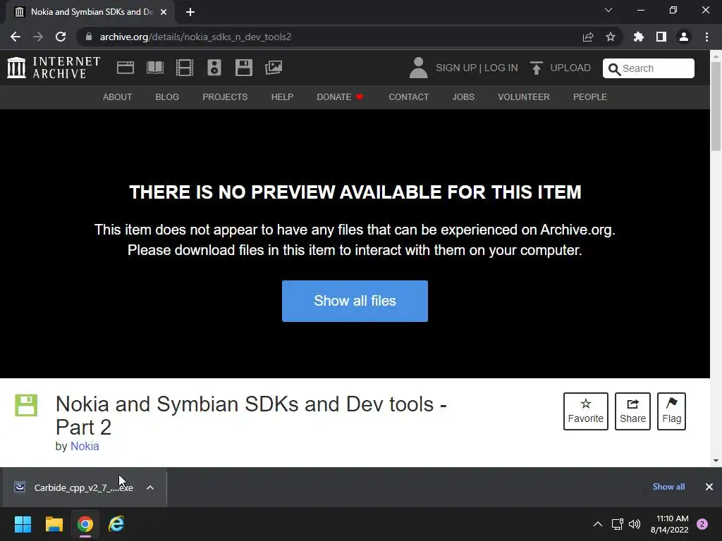Open the Windows Start menu
This screenshot has height=541, width=722.
click(x=23, y=524)
